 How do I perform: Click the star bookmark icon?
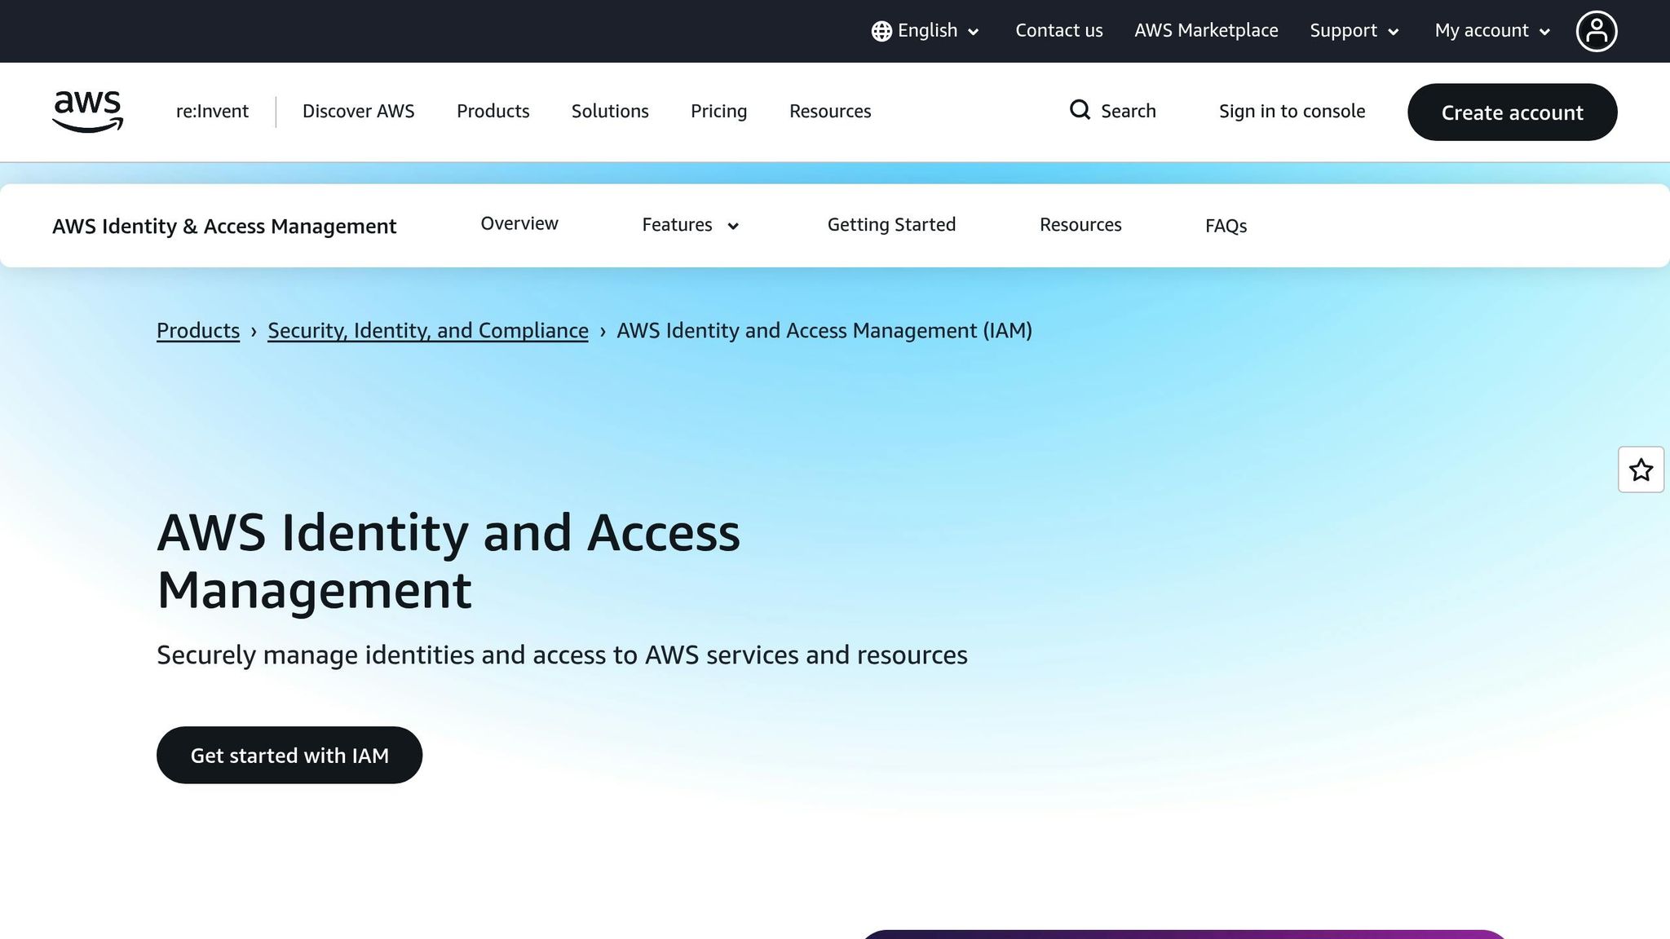[1641, 469]
